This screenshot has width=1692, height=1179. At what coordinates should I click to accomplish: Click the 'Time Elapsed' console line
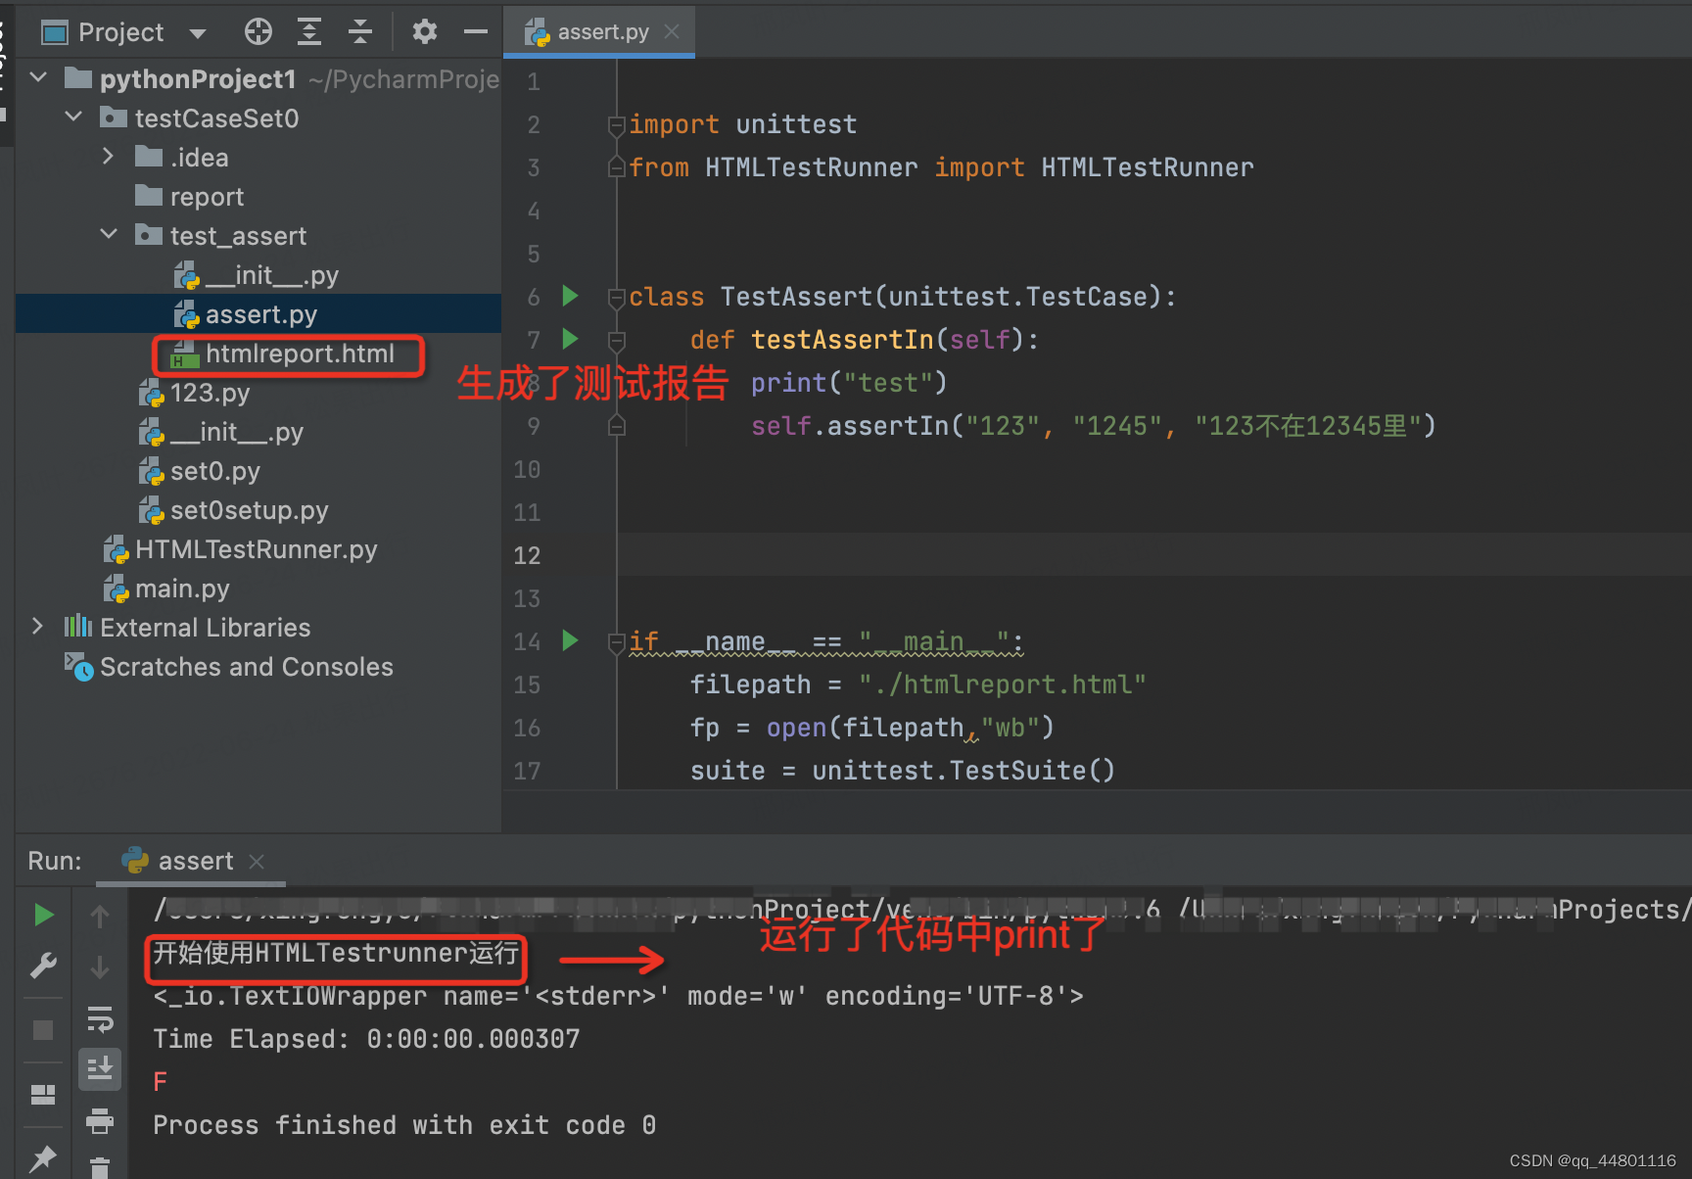[366, 1039]
